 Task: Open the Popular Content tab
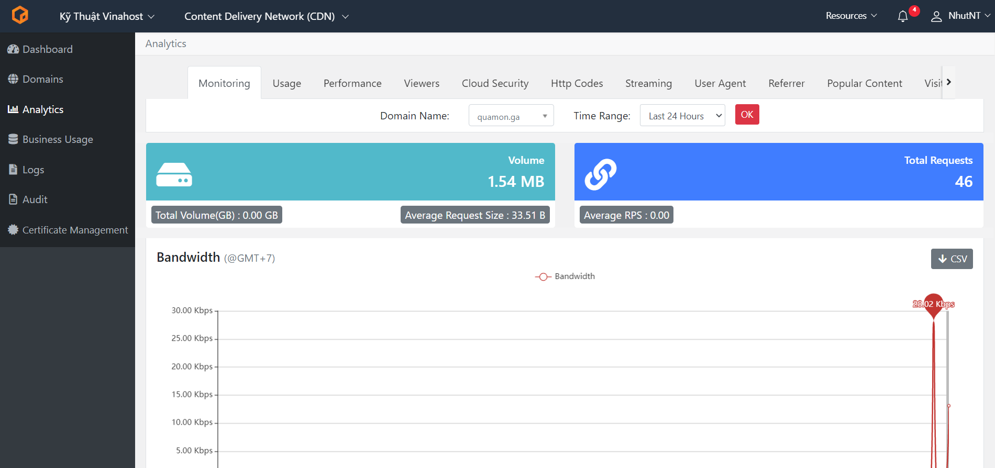(x=865, y=83)
